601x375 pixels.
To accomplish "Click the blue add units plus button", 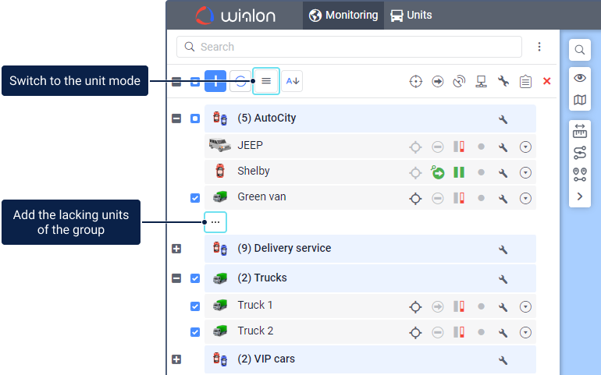I will click(215, 81).
